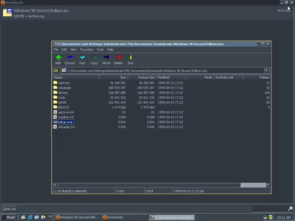
Task: Click the Start button
Action: 8,217
